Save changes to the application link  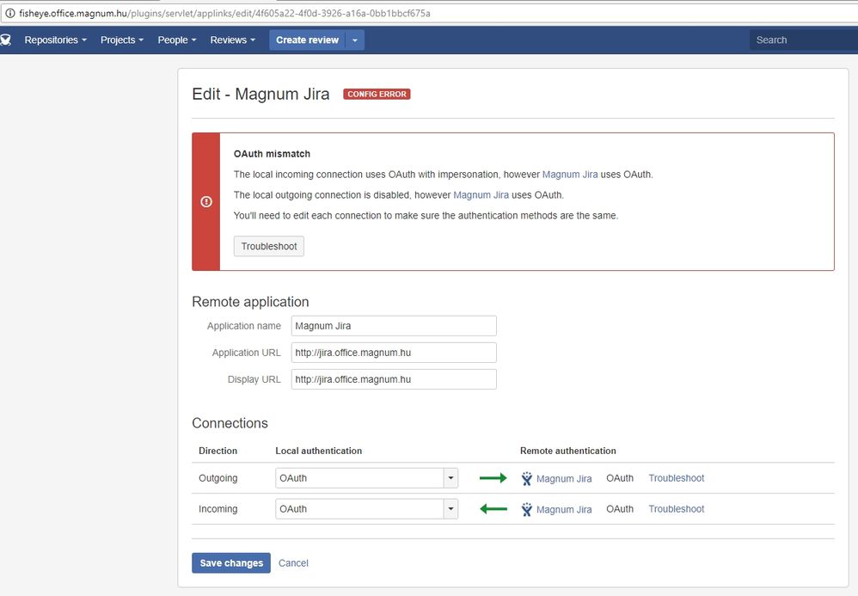click(x=231, y=563)
